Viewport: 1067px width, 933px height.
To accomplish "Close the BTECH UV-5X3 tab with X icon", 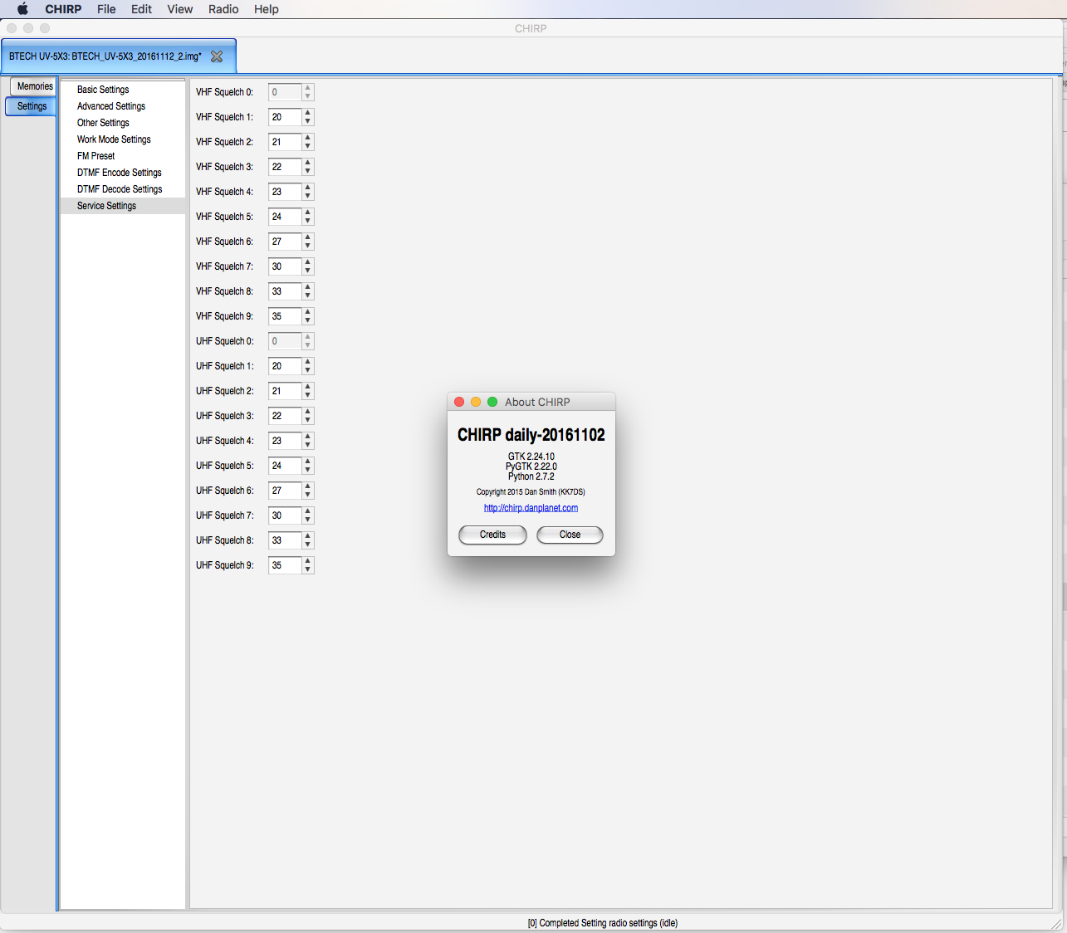I will click(217, 56).
